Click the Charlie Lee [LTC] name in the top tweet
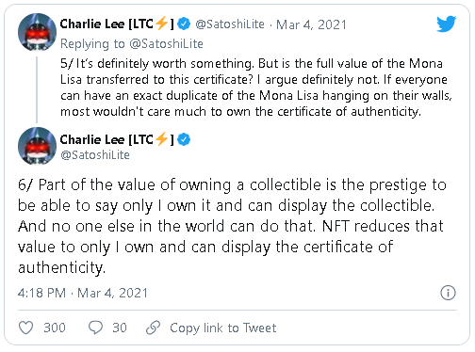475x352 pixels. pyautogui.click(x=117, y=24)
